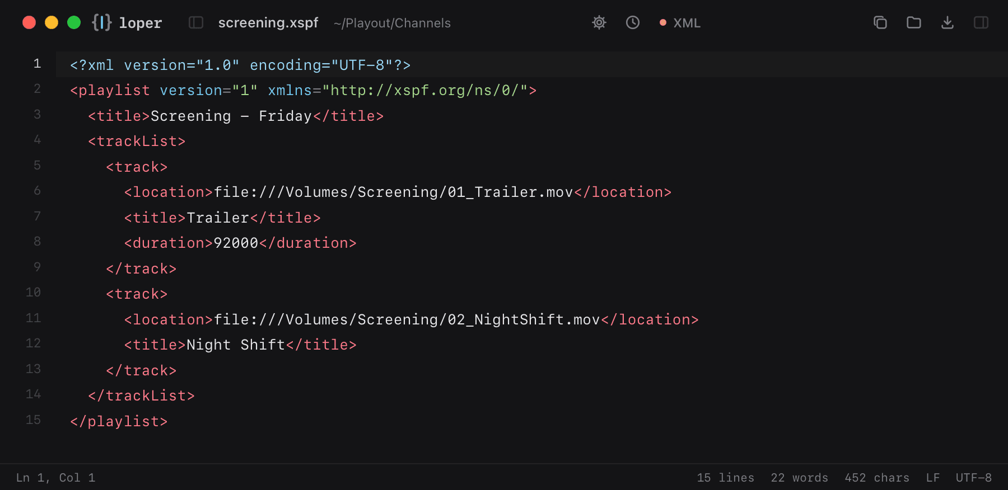The image size is (1008, 490).
Task: Click the 452 chars status entry
Action: (x=877, y=478)
